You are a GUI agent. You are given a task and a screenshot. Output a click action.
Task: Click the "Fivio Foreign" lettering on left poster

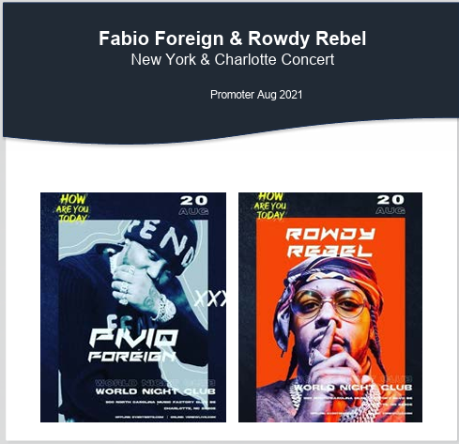(132, 345)
